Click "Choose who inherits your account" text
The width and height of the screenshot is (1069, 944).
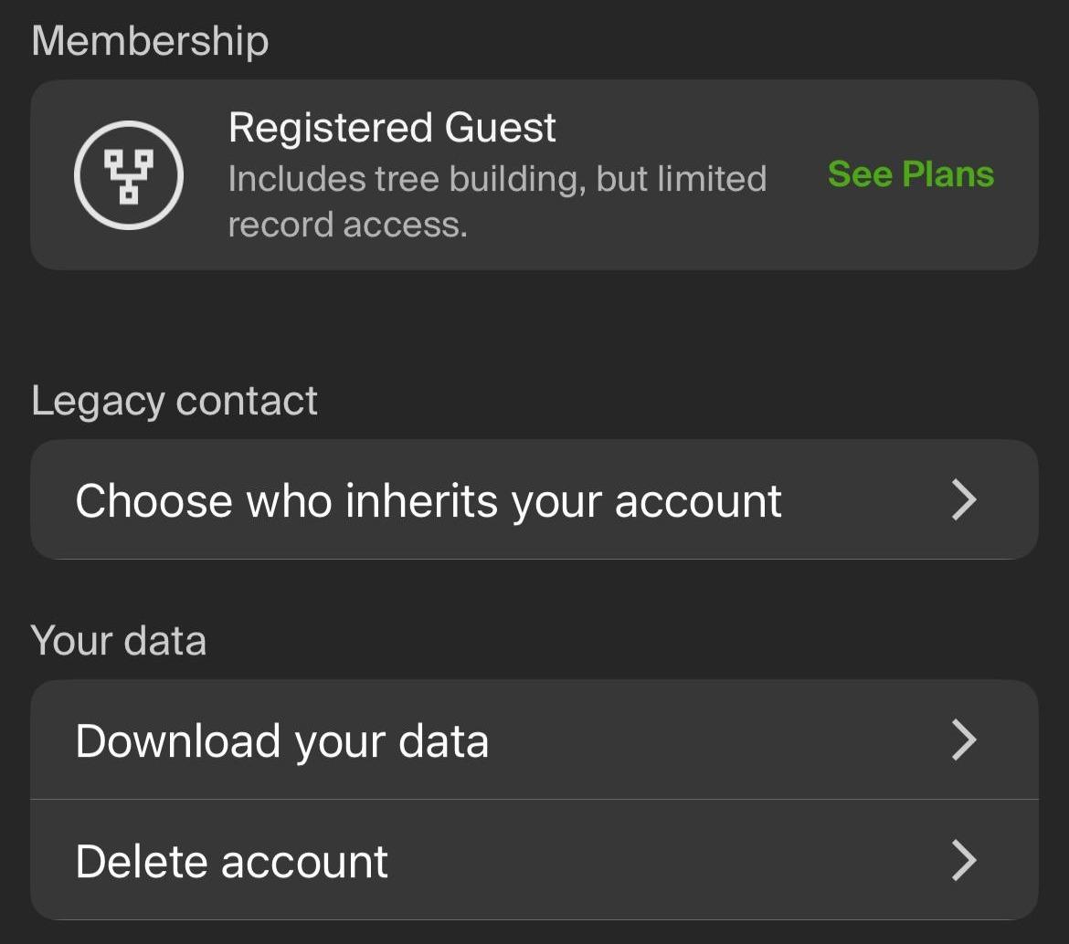[x=429, y=501]
